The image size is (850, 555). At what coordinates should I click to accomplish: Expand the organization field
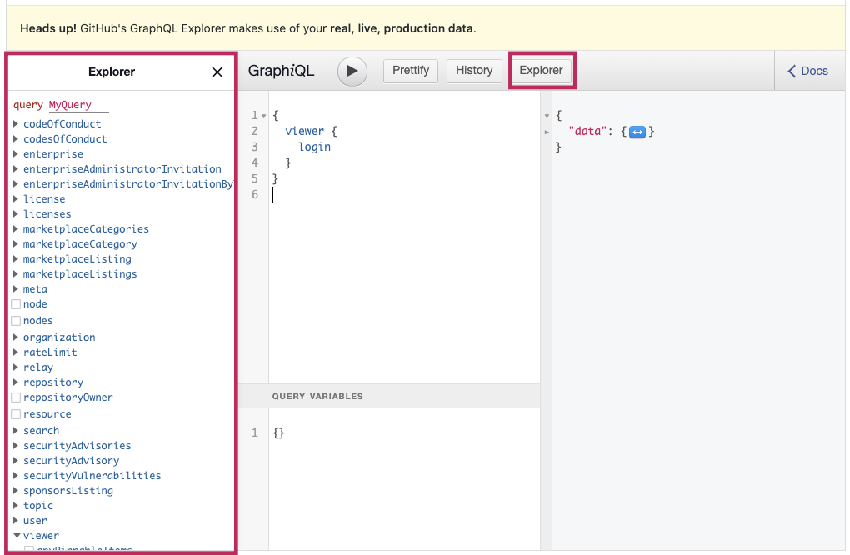pyautogui.click(x=15, y=337)
